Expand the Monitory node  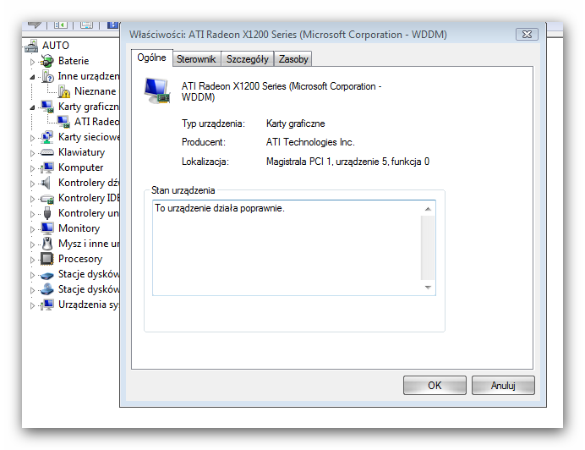pyautogui.click(x=32, y=229)
